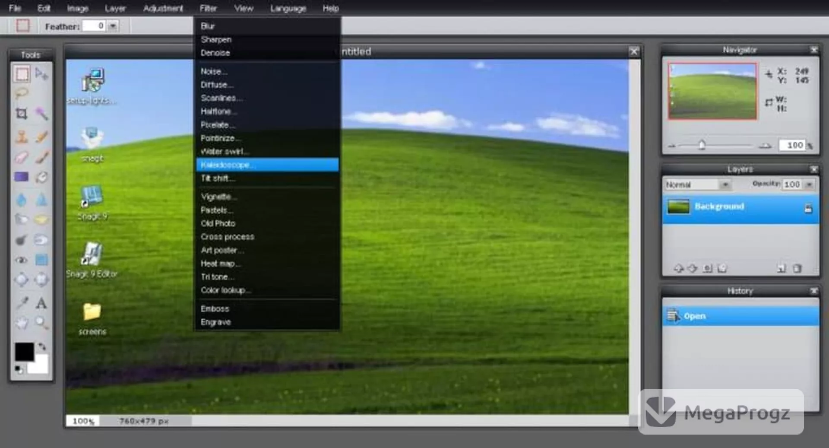Image resolution: width=829 pixels, height=448 pixels.
Task: Select the Gradient tool
Action: point(22,177)
